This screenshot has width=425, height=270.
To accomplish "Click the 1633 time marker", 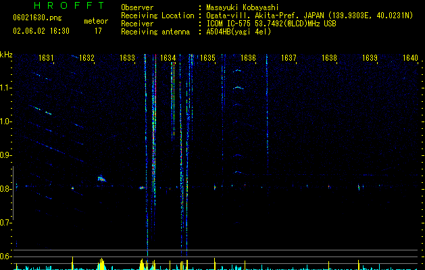I will point(127,58).
